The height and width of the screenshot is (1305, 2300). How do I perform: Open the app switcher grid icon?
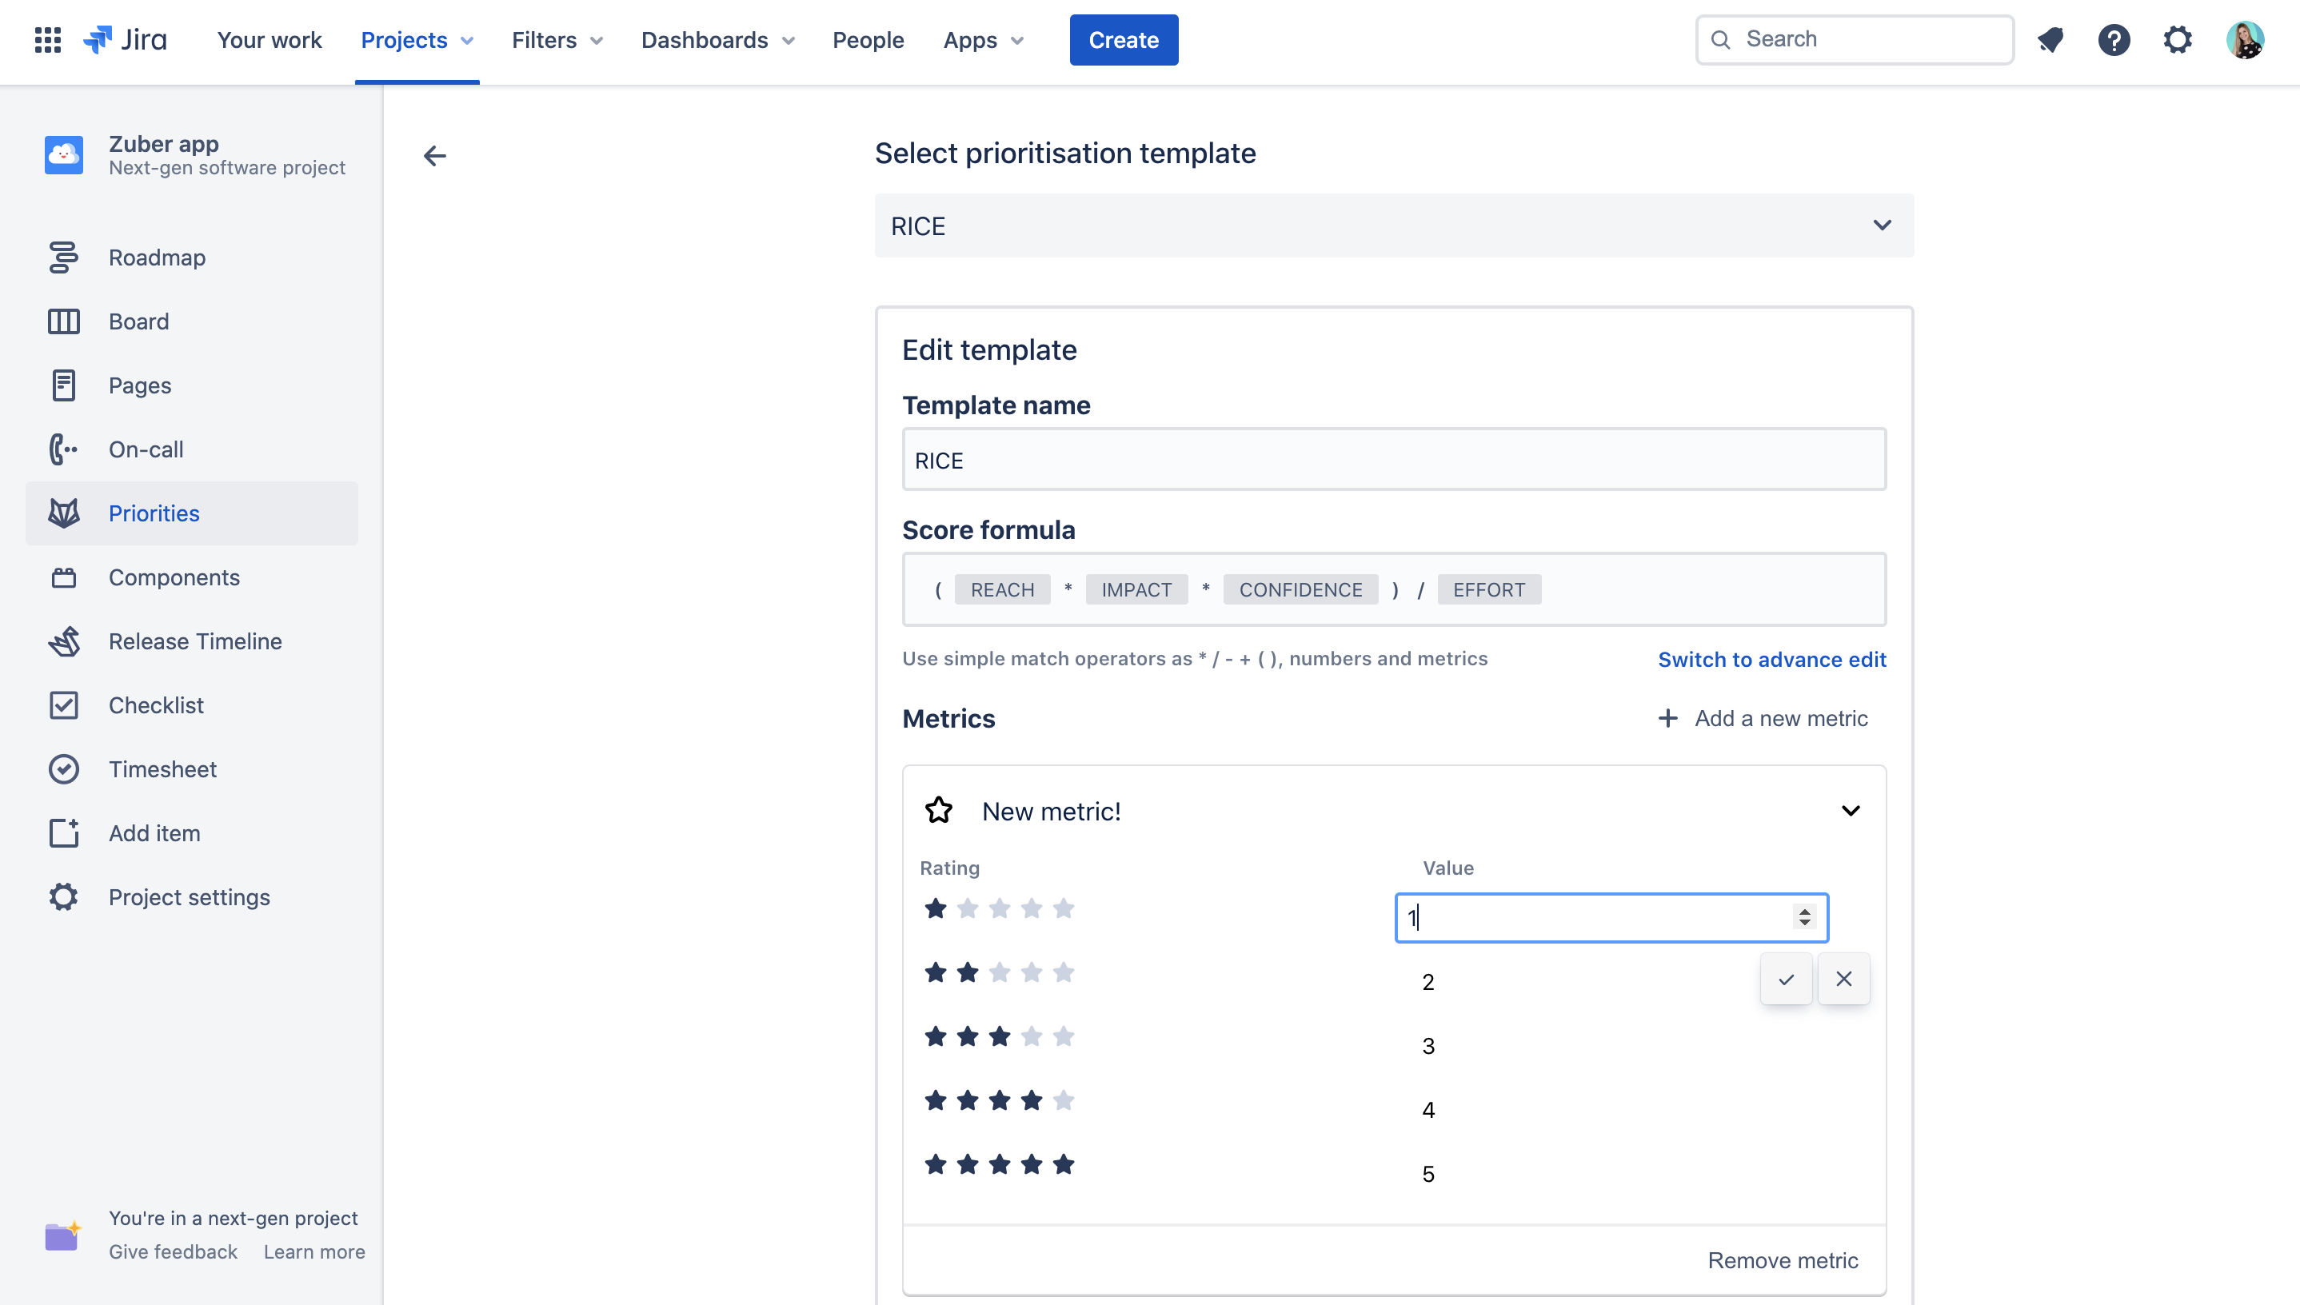[x=47, y=39]
